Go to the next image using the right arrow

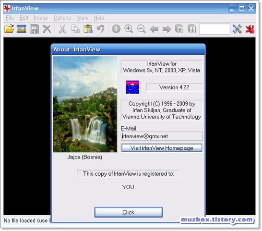point(167,29)
